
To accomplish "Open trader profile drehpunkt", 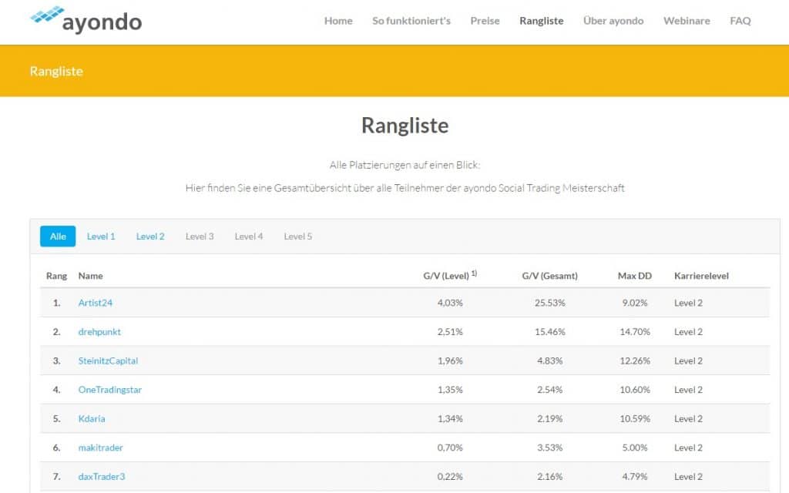I will 99,332.
